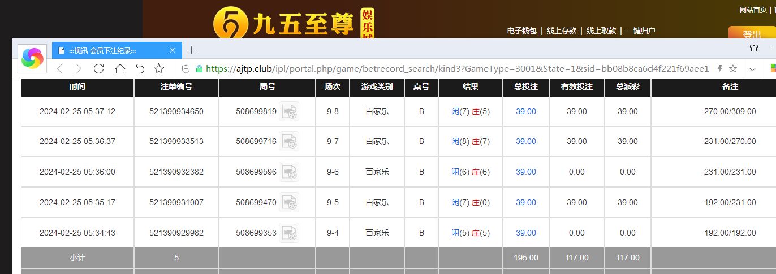The height and width of the screenshot is (274, 776).
Task: Play video replay for round 508699353
Action: click(289, 233)
